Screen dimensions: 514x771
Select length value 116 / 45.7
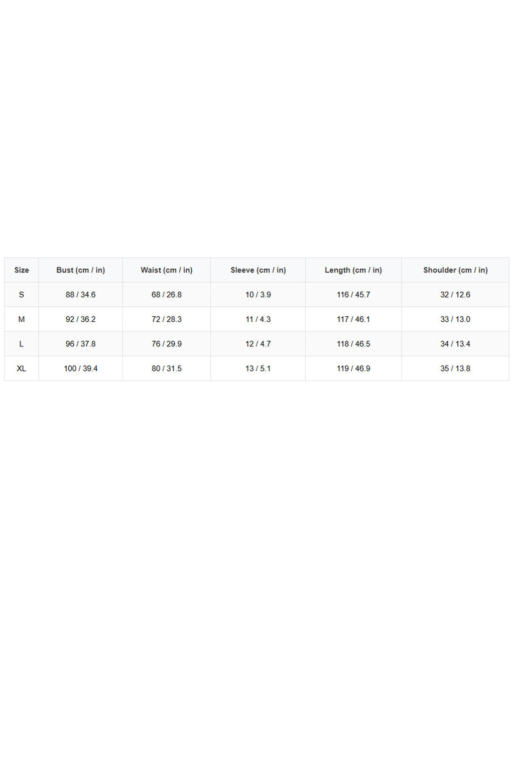point(353,295)
